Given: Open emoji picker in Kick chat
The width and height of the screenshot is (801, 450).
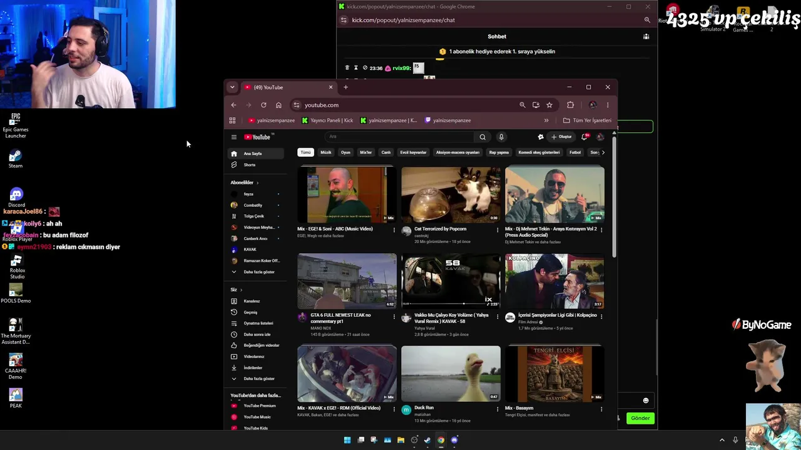Looking at the screenshot, I should click(646, 401).
